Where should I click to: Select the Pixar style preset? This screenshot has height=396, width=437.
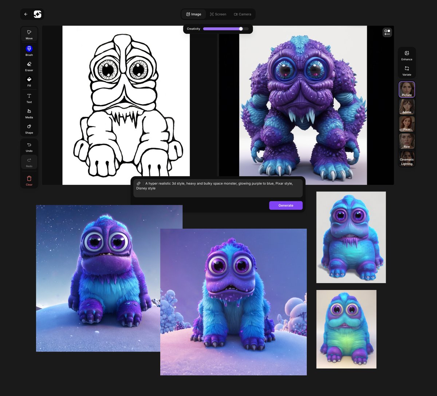tap(406, 124)
